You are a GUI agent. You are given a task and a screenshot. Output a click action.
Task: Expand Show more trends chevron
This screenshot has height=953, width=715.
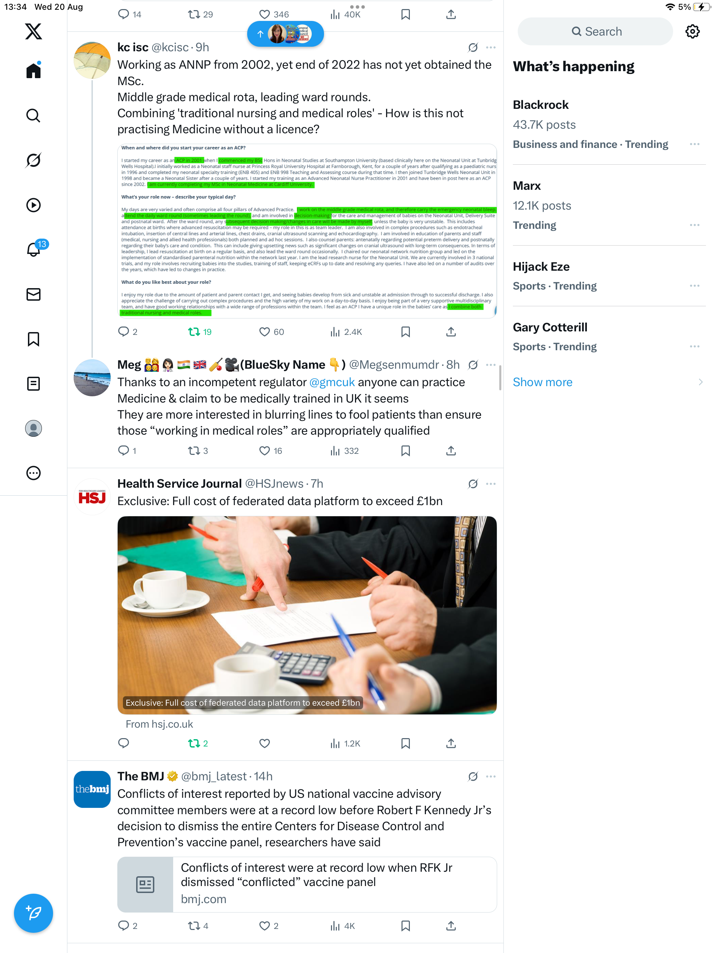point(700,382)
